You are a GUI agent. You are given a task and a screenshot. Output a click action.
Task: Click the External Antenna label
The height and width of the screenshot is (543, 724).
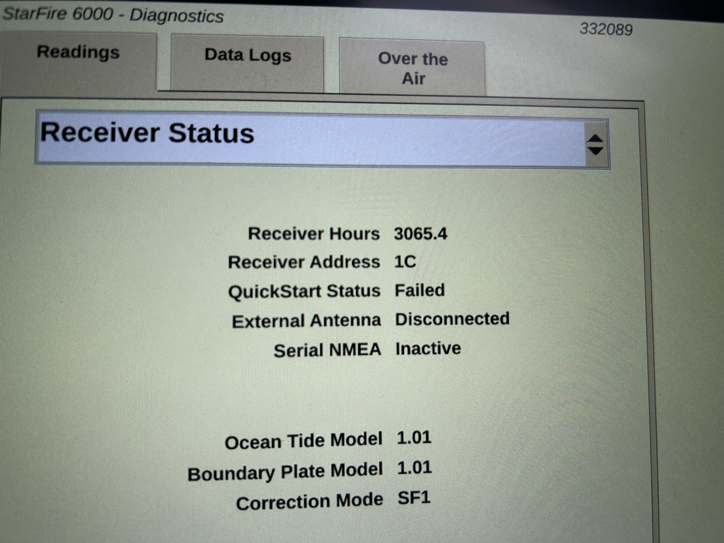pyautogui.click(x=306, y=321)
